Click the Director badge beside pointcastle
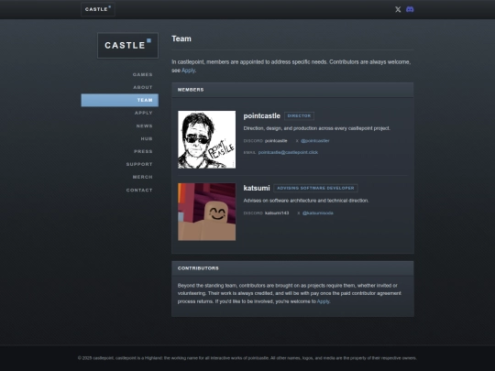Screen dimensions: 495x371 coord(299,115)
